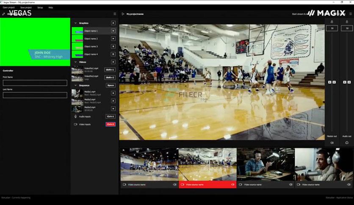354x205 pixels.
Task: Click Shift+2 shortcut button for Videofile2.mp4
Action: (x=110, y=78)
